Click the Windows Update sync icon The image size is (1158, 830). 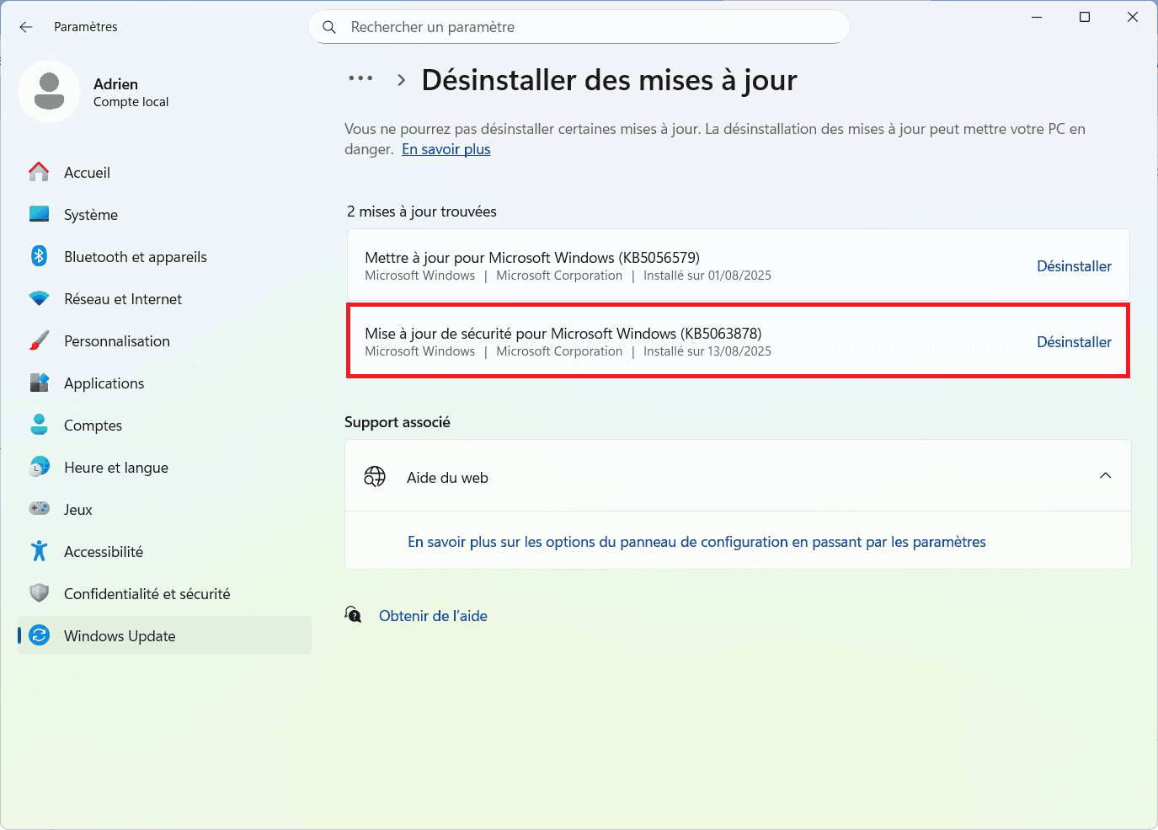[x=39, y=635]
